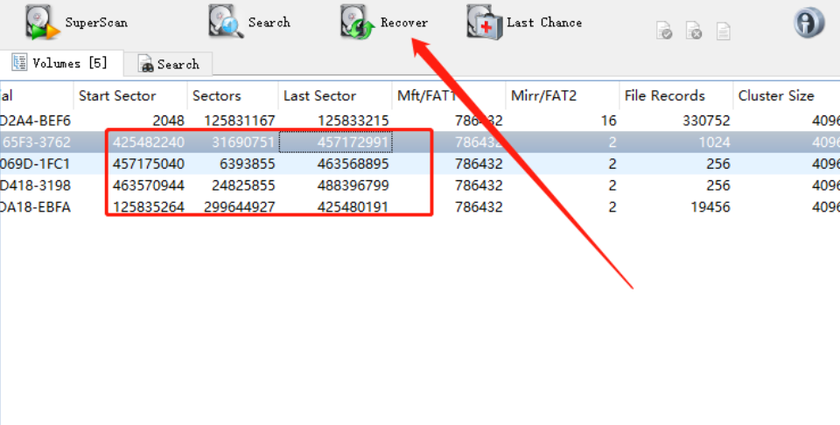This screenshot has width=840, height=425.
Task: Switch to the Search tab
Action: tap(168, 64)
